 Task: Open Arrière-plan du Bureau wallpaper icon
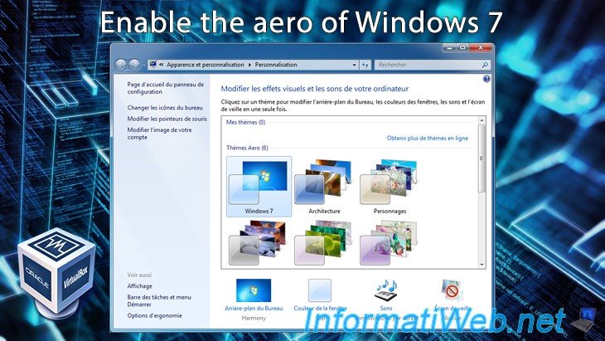coord(254,290)
